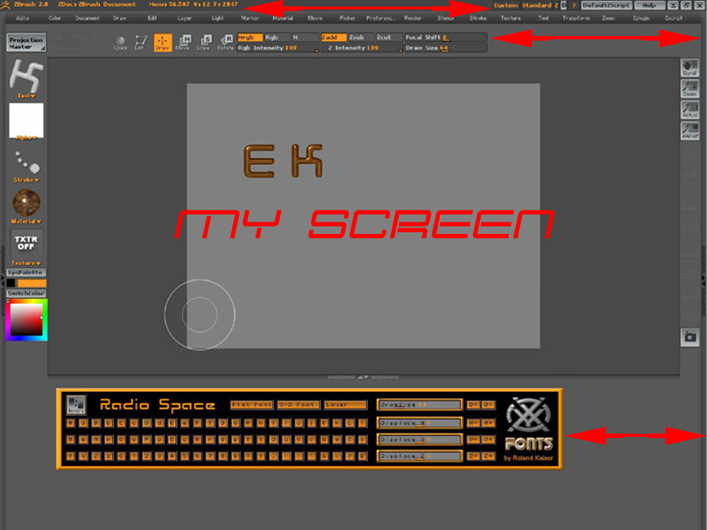Click the DefaultZScript button

click(x=606, y=6)
